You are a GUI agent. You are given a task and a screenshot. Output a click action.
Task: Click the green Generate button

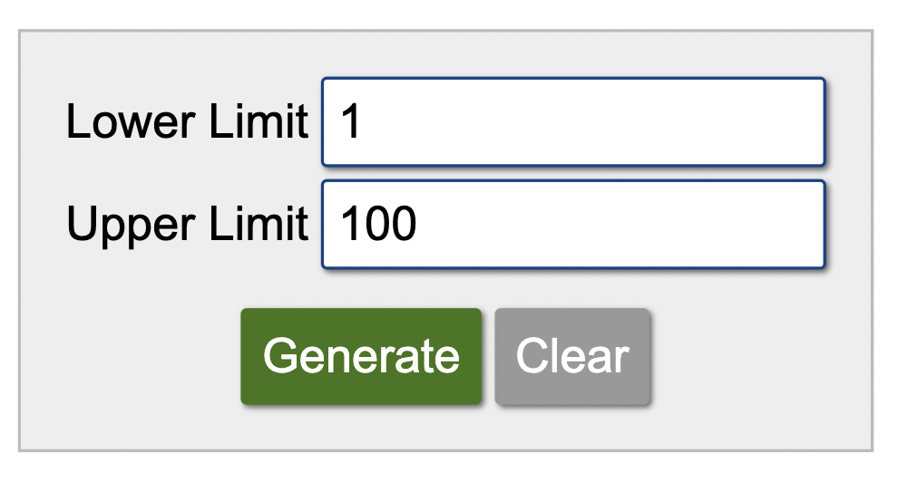click(x=360, y=356)
